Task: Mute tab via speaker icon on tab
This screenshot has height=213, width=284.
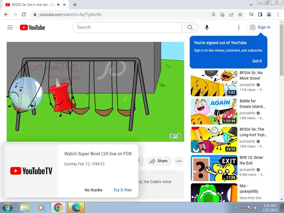Action: (58, 5)
